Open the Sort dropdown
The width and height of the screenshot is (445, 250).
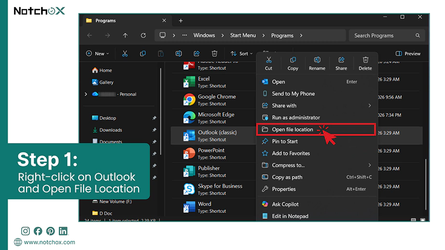(241, 53)
